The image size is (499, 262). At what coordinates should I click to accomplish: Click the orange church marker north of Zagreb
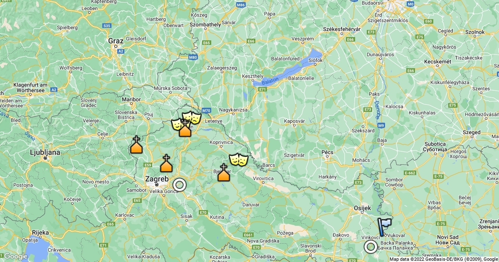(x=166, y=163)
